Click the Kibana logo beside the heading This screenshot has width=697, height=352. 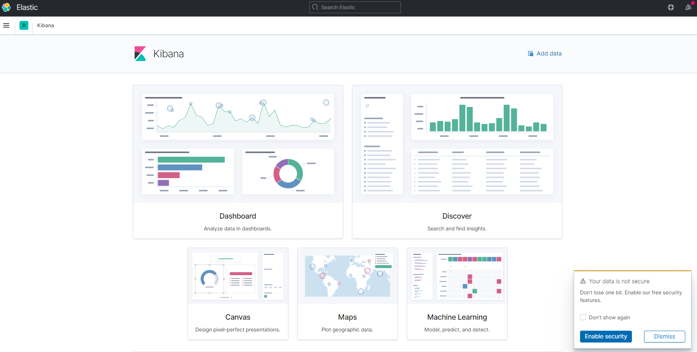click(140, 54)
